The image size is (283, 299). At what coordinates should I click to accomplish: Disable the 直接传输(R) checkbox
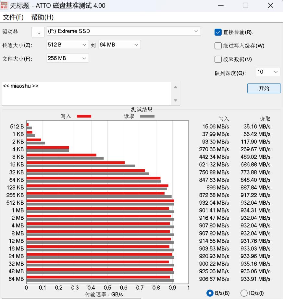(218, 32)
